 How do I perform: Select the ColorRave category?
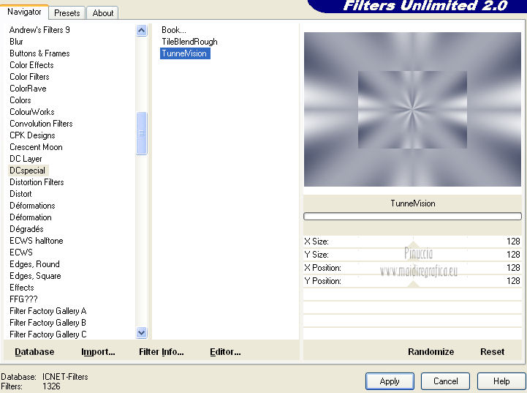click(x=28, y=89)
